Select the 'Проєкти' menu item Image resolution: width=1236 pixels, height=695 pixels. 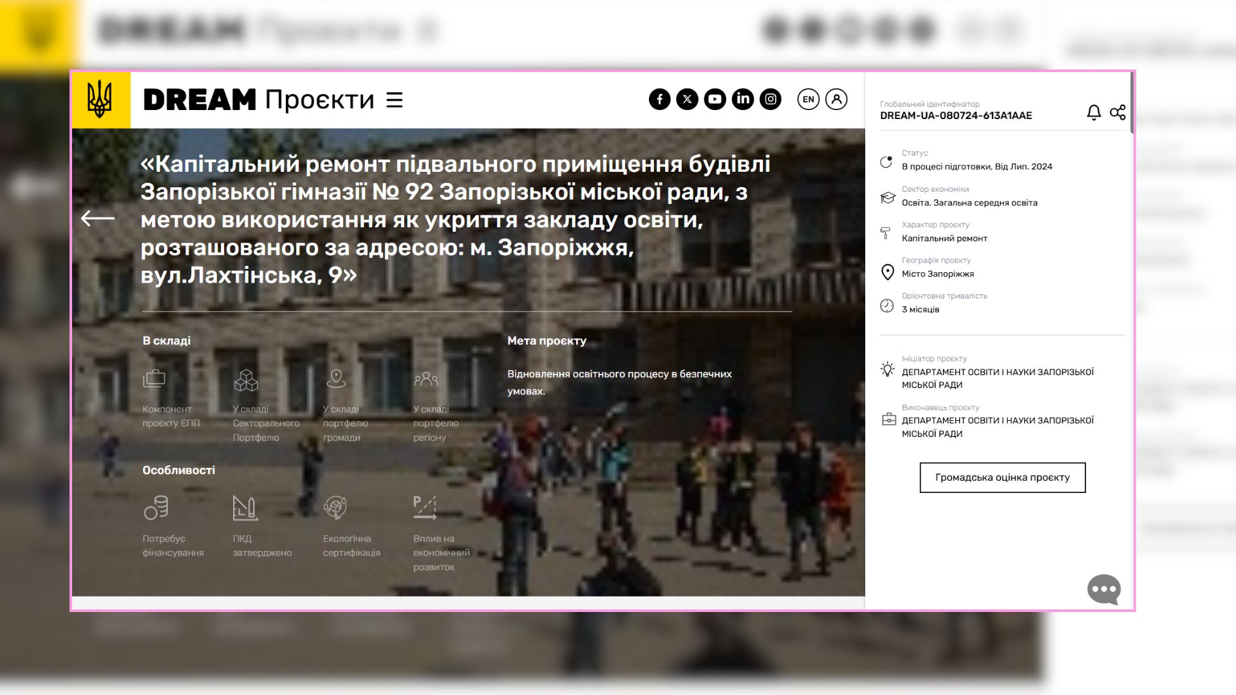tap(320, 100)
